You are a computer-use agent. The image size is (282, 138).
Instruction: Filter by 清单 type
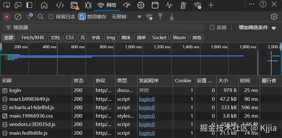(141, 38)
